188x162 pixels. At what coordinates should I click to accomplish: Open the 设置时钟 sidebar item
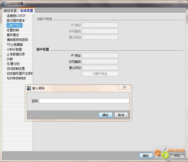coord(13,30)
